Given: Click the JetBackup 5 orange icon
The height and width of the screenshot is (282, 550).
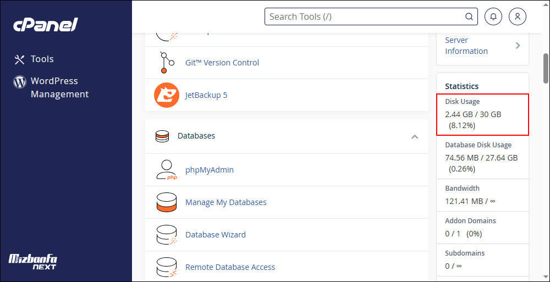Looking at the screenshot, I should [167, 95].
